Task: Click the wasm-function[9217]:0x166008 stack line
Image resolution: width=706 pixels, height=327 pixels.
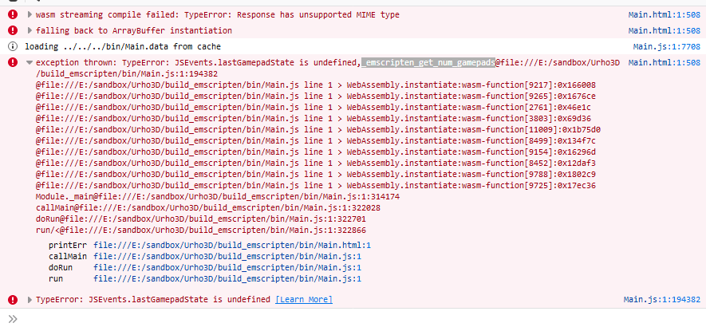Action: (x=316, y=85)
